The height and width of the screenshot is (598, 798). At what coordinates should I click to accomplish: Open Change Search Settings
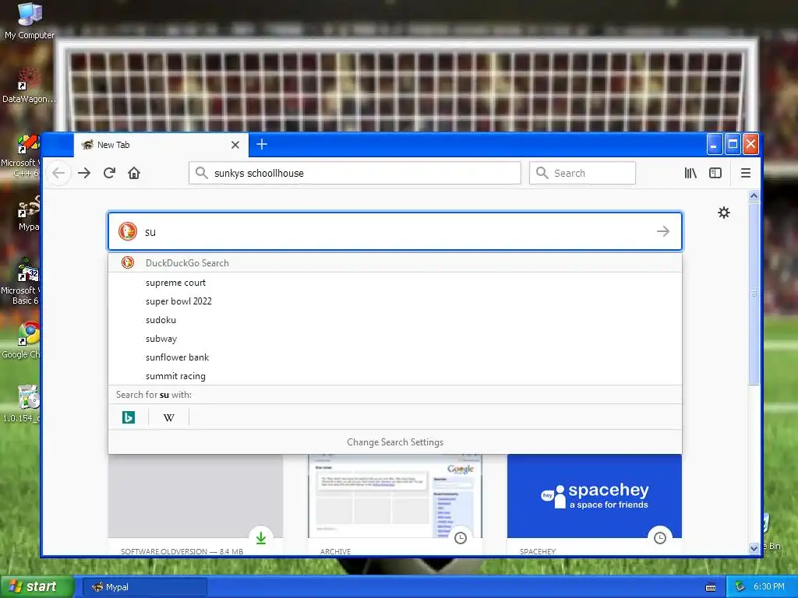pos(394,442)
